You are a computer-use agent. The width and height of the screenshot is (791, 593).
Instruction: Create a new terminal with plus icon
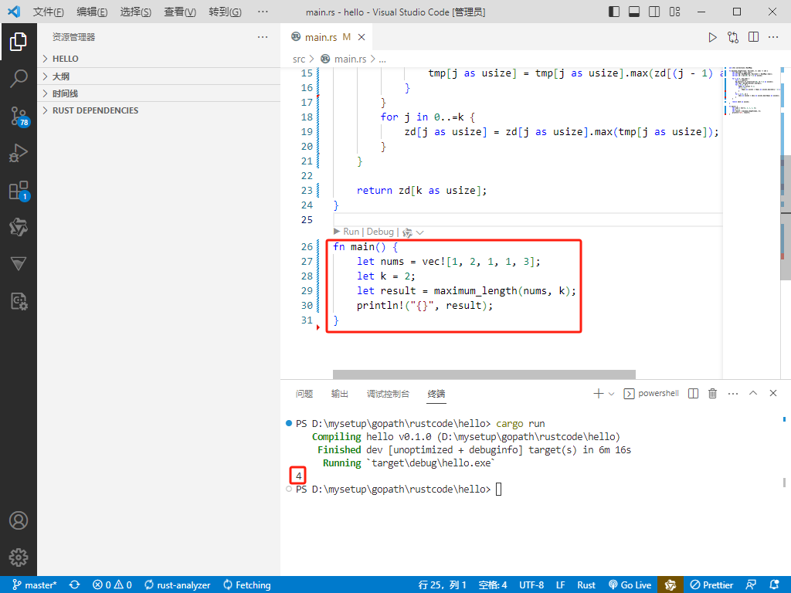(599, 393)
